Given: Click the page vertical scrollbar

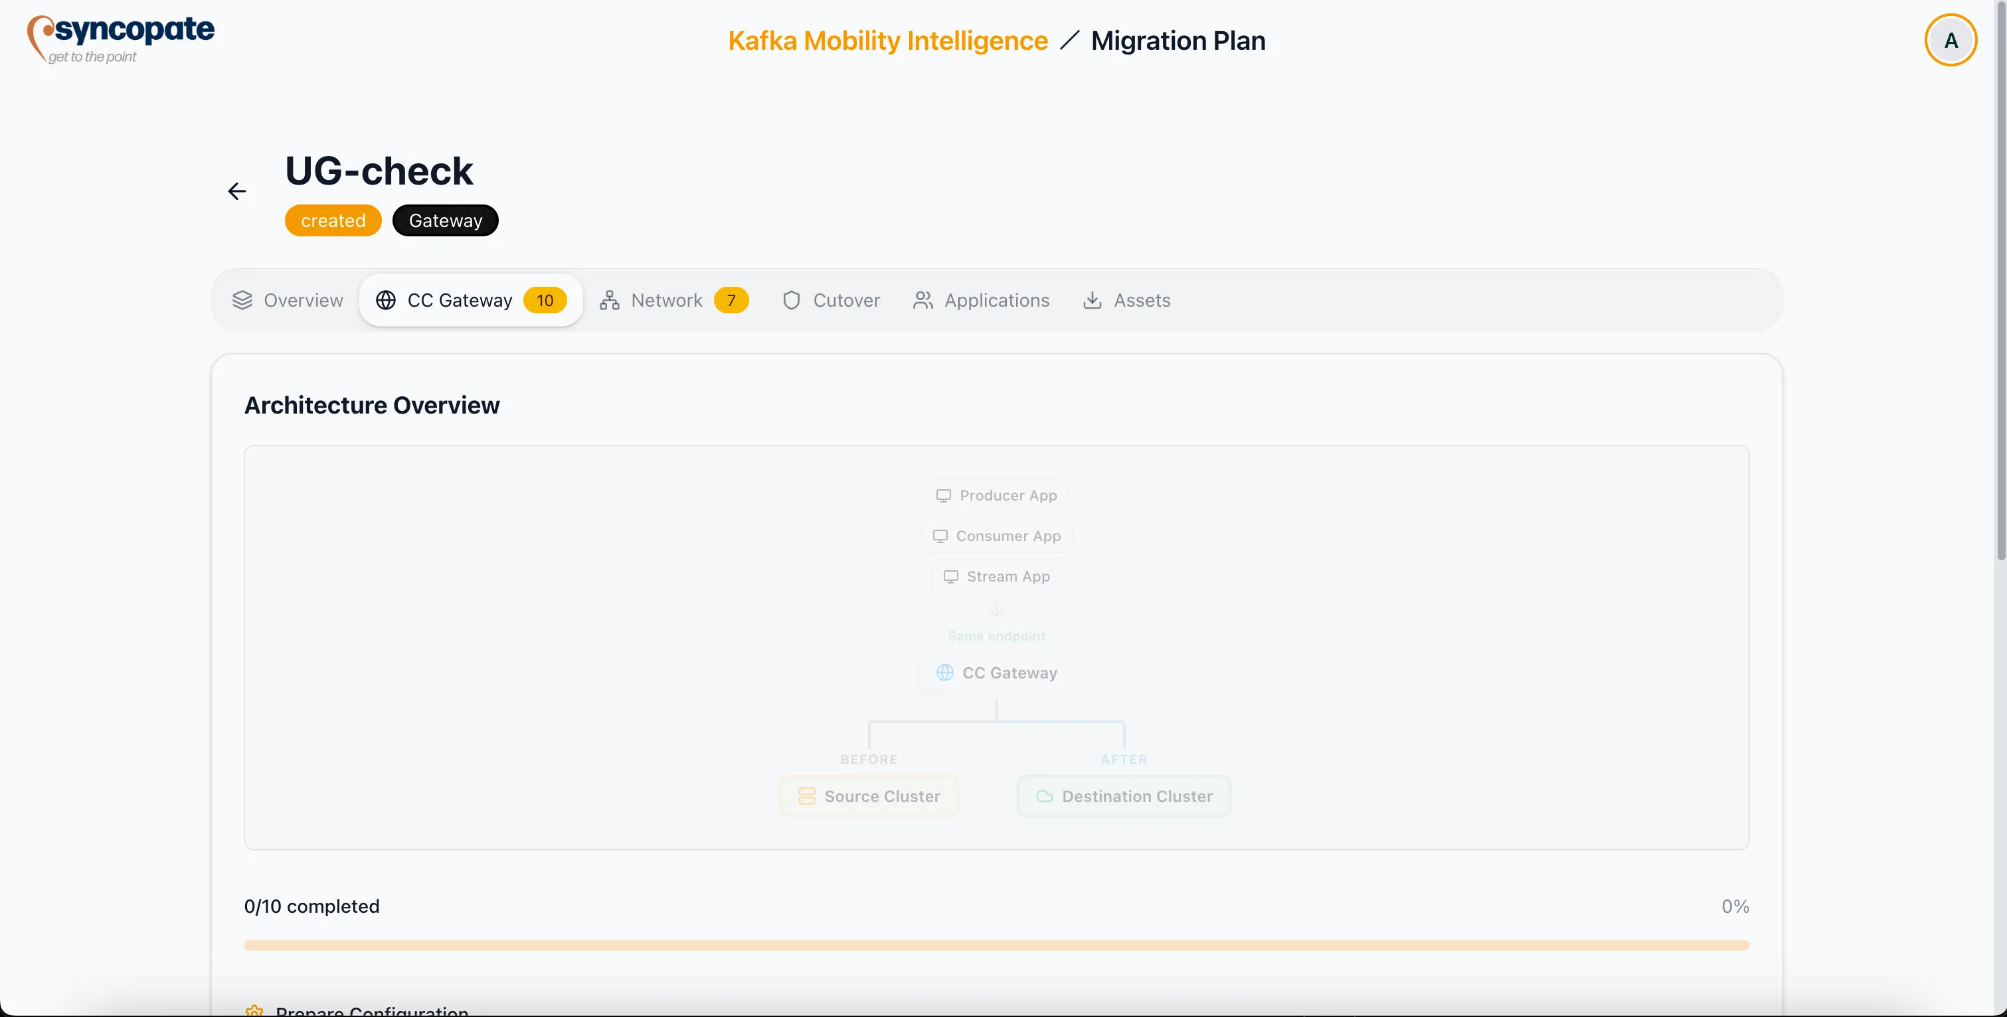Looking at the screenshot, I should tap(2000, 280).
